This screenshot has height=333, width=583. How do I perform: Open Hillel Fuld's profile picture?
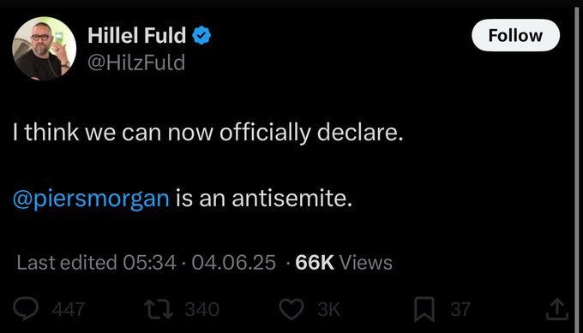coord(45,49)
